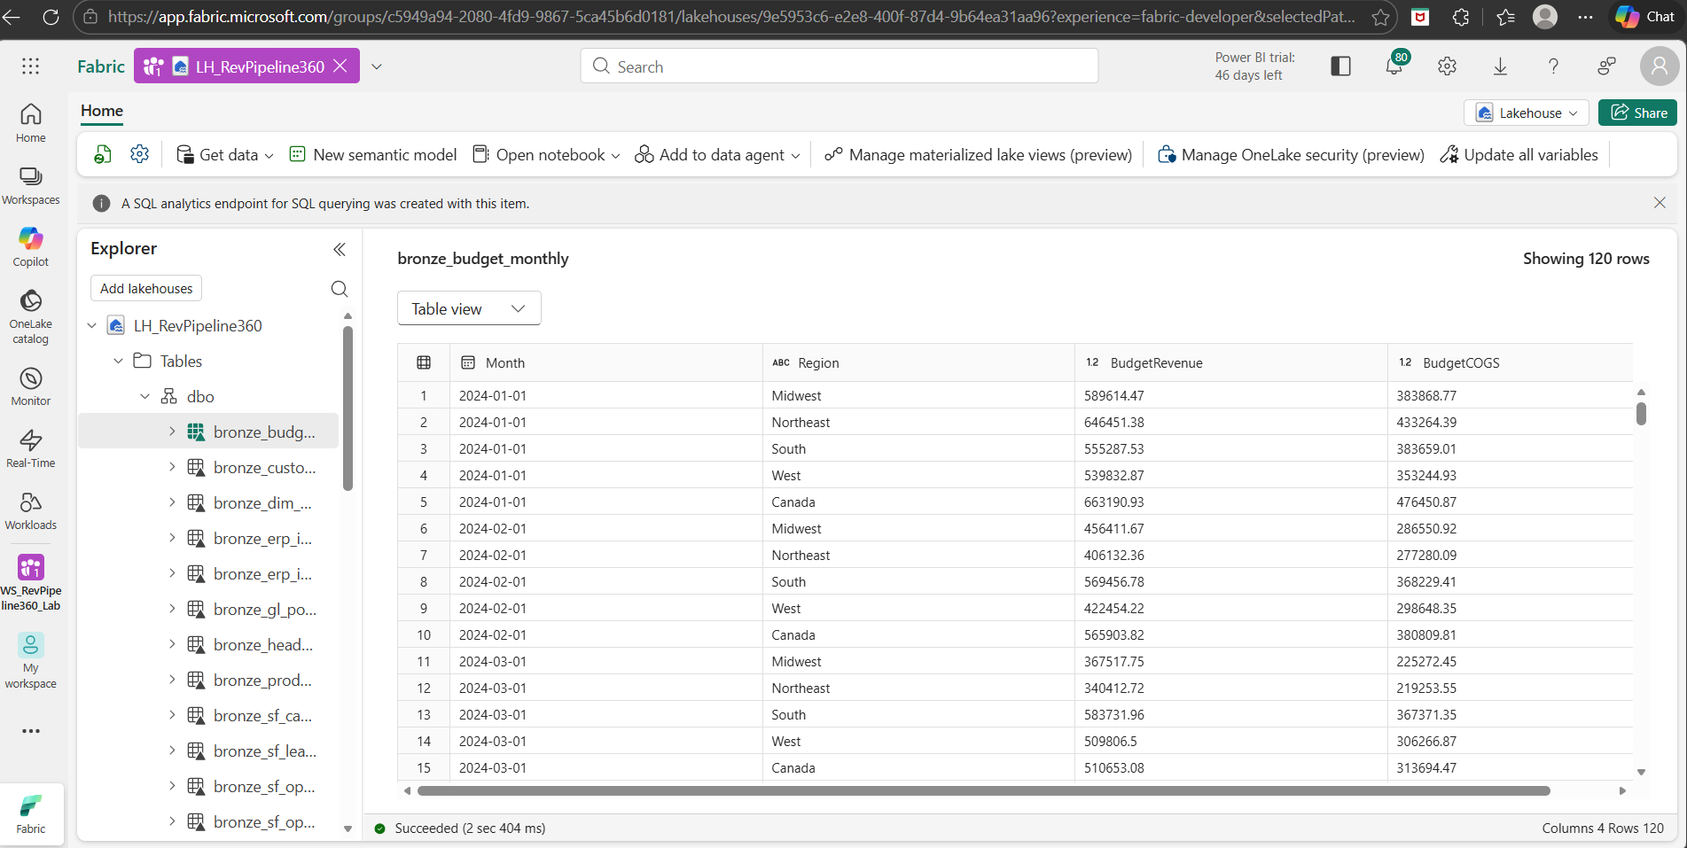Click the Add lakehouses button
This screenshot has height=848, width=1687.
point(146,289)
